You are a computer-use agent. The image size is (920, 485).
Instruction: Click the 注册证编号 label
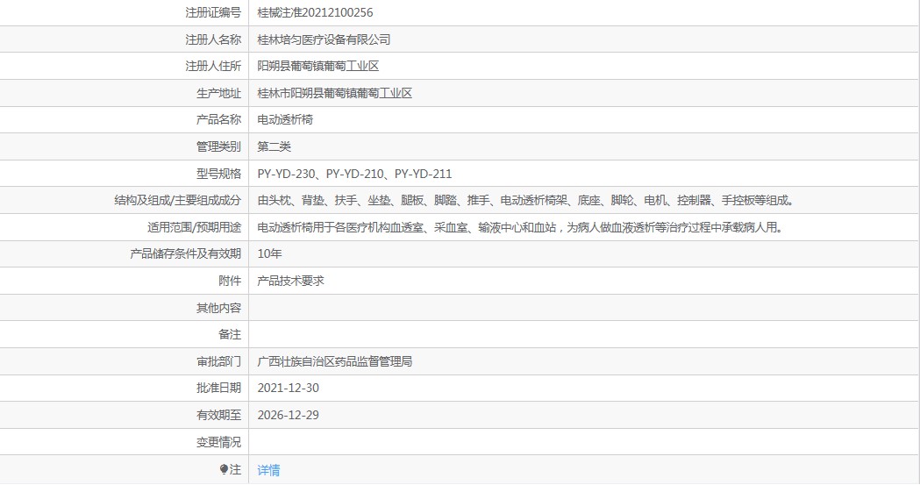pyautogui.click(x=213, y=12)
